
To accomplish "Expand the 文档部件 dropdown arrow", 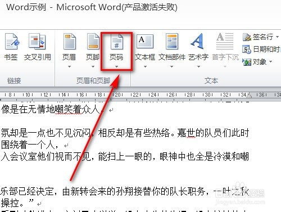I will 171,66.
